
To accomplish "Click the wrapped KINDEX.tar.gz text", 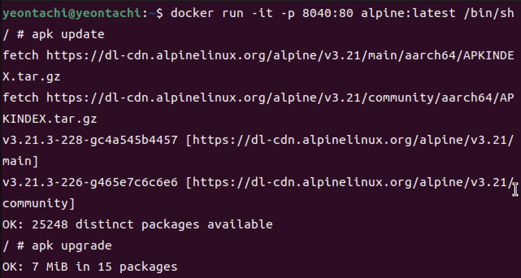I will 50,119.
